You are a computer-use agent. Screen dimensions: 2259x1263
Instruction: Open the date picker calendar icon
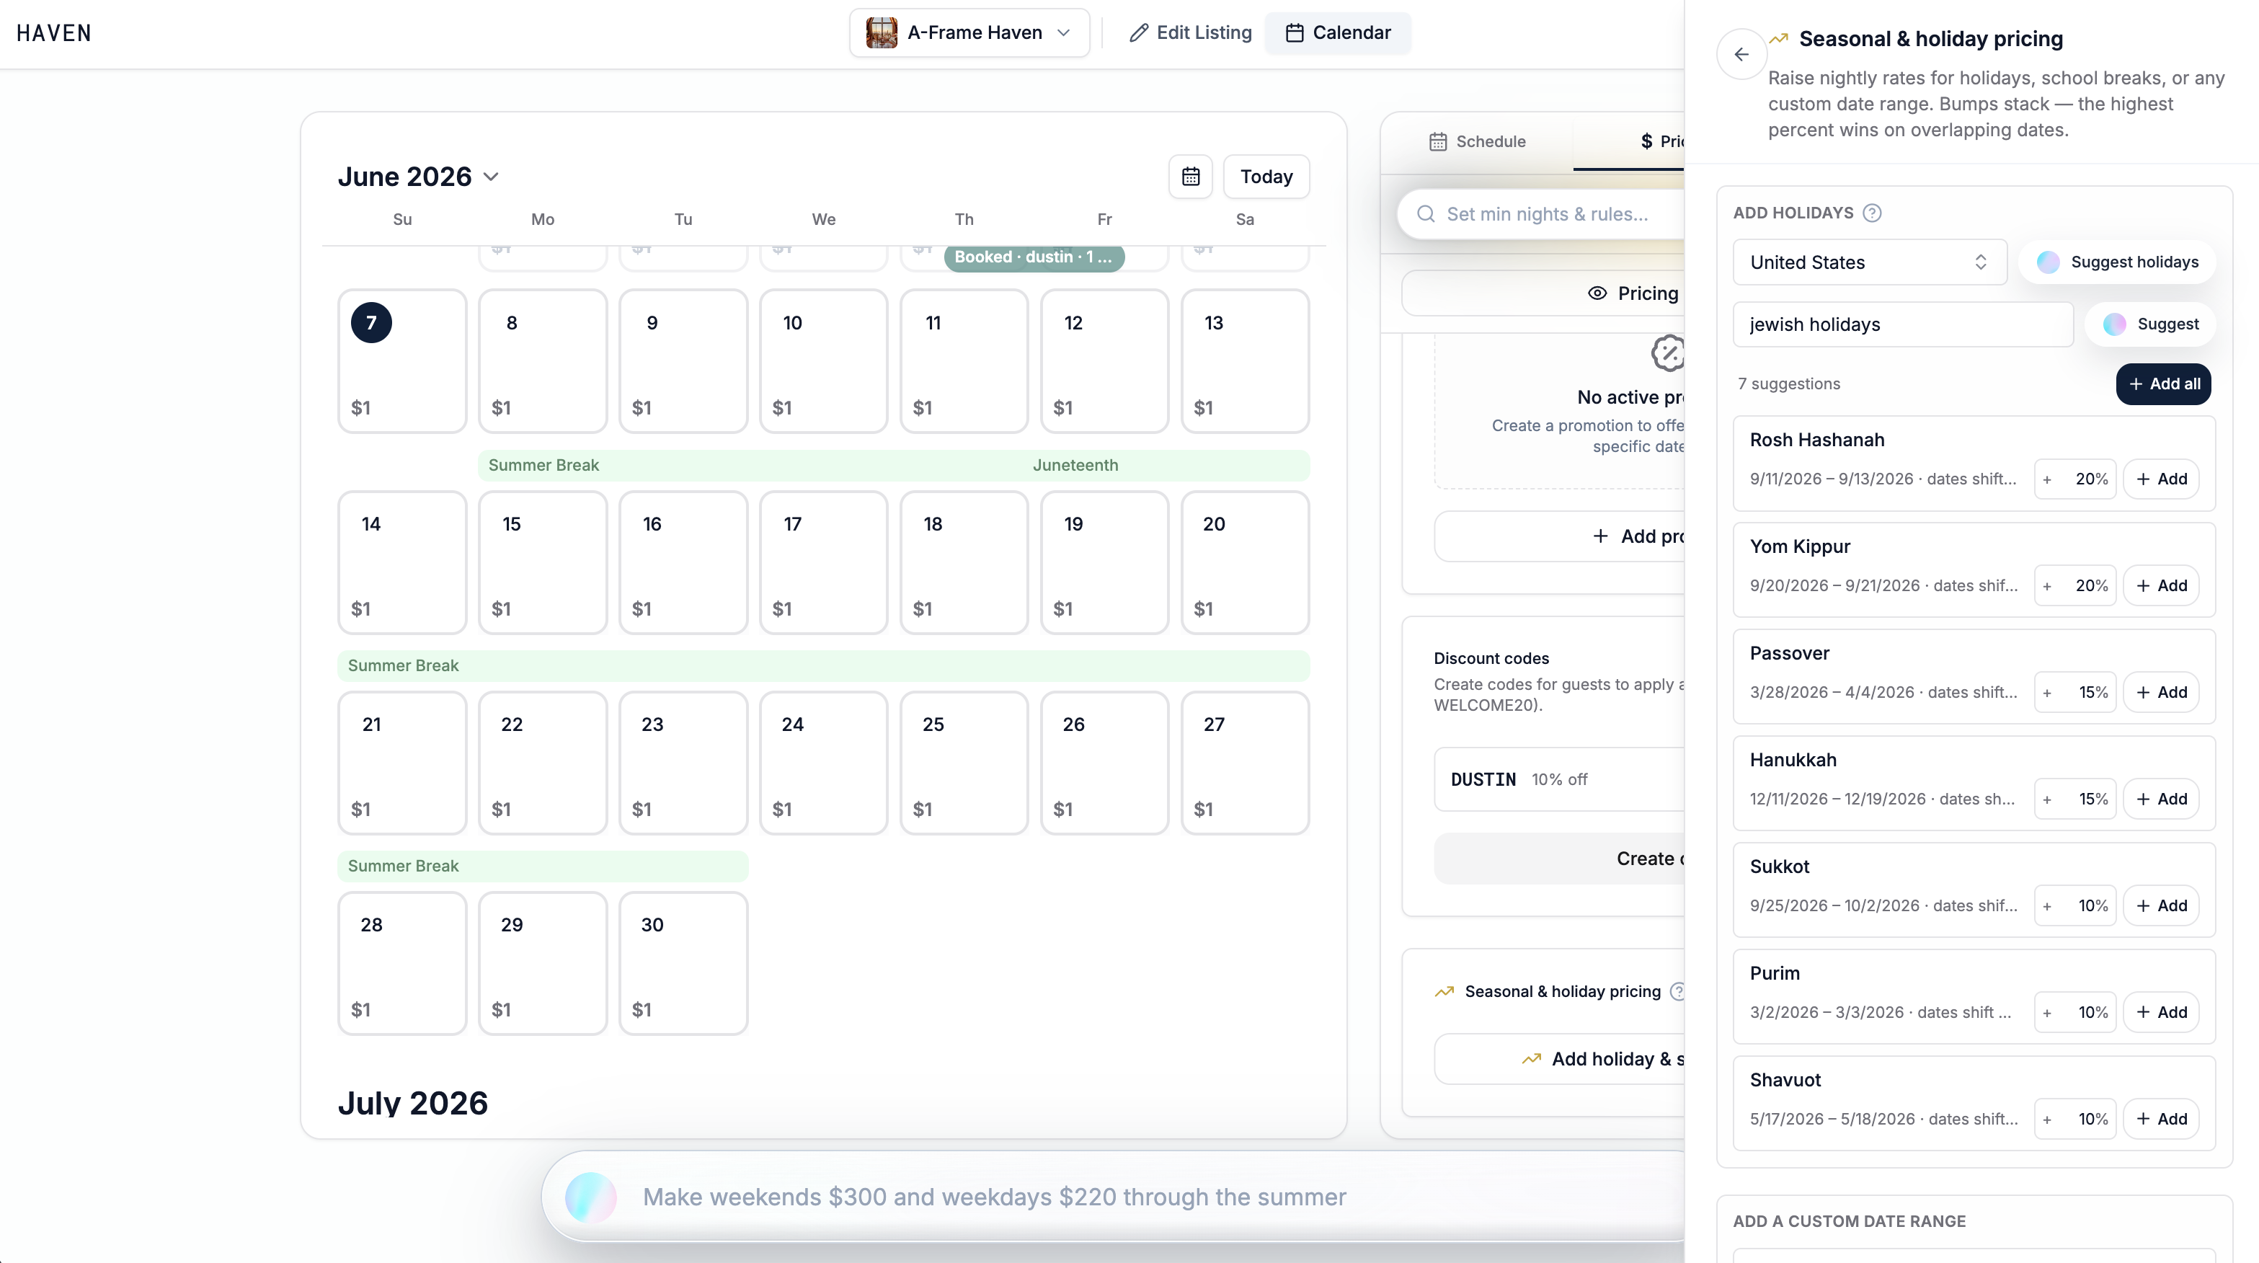(x=1191, y=177)
